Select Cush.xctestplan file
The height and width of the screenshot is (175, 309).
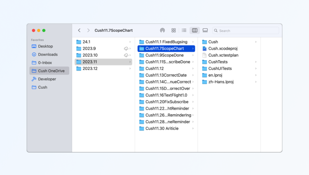(229, 55)
